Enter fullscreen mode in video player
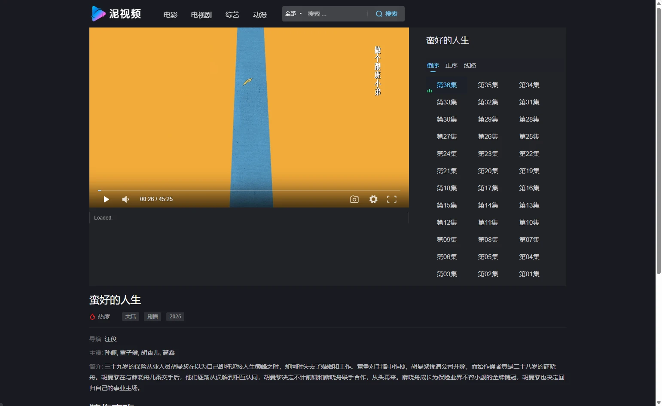Viewport: 662px width, 406px height. pos(391,199)
